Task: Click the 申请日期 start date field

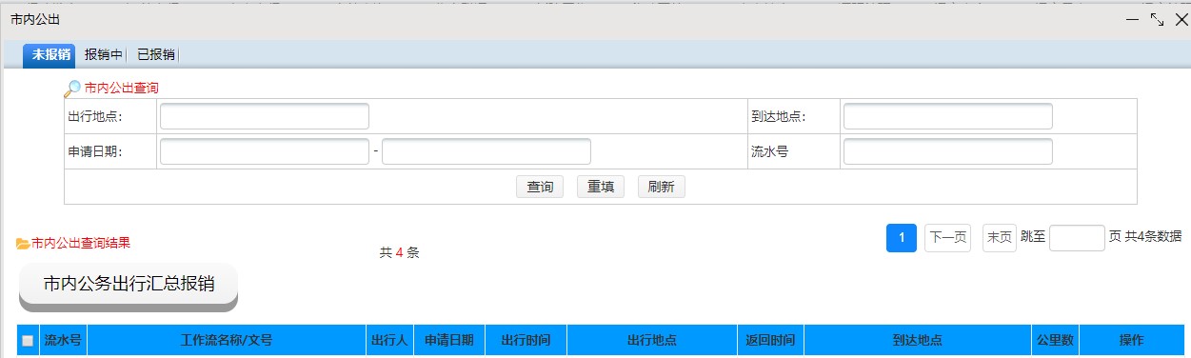Action: (265, 151)
